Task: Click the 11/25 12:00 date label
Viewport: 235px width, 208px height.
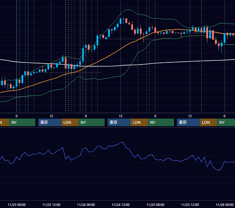Action: click(190, 205)
